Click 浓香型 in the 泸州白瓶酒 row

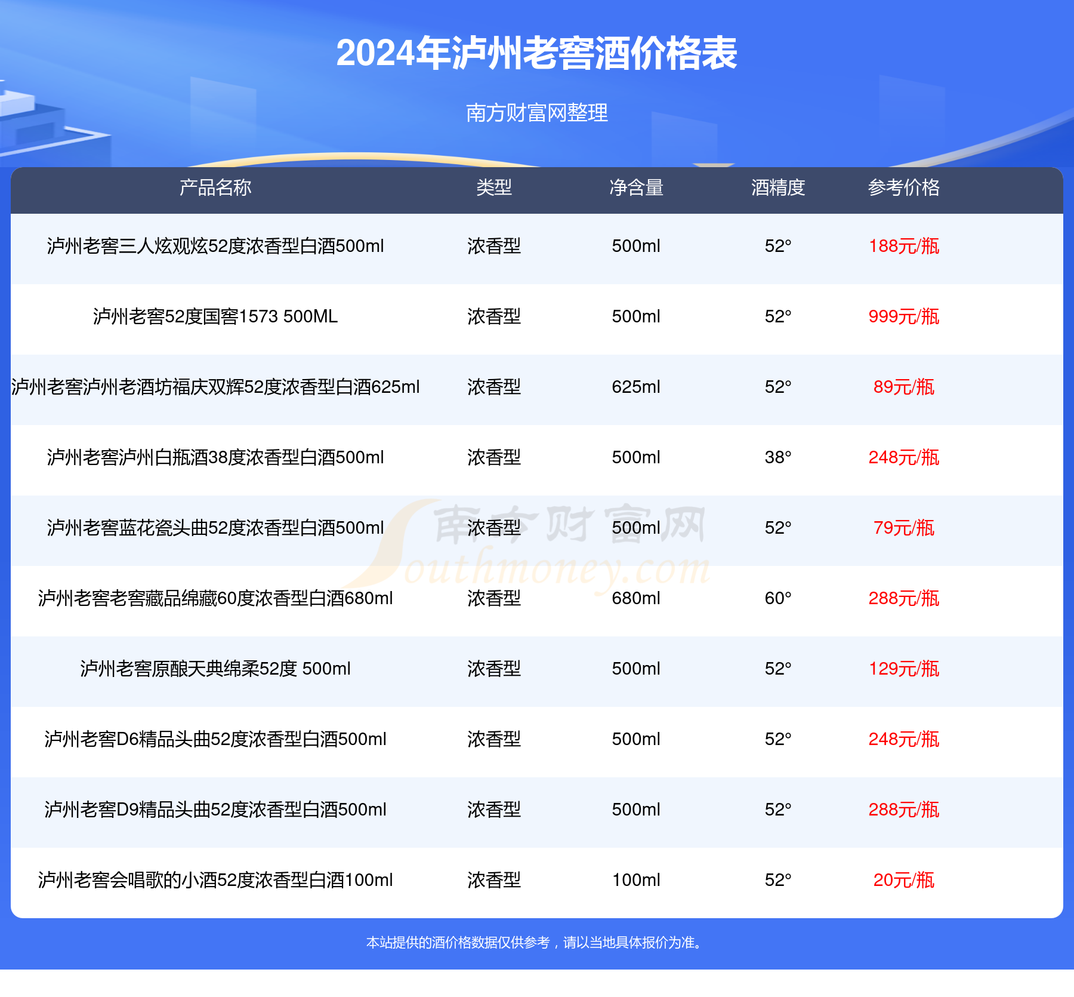click(494, 457)
